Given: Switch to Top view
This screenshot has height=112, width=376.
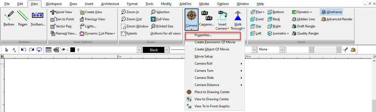Looking at the screenshot, I should tap(256, 26).
